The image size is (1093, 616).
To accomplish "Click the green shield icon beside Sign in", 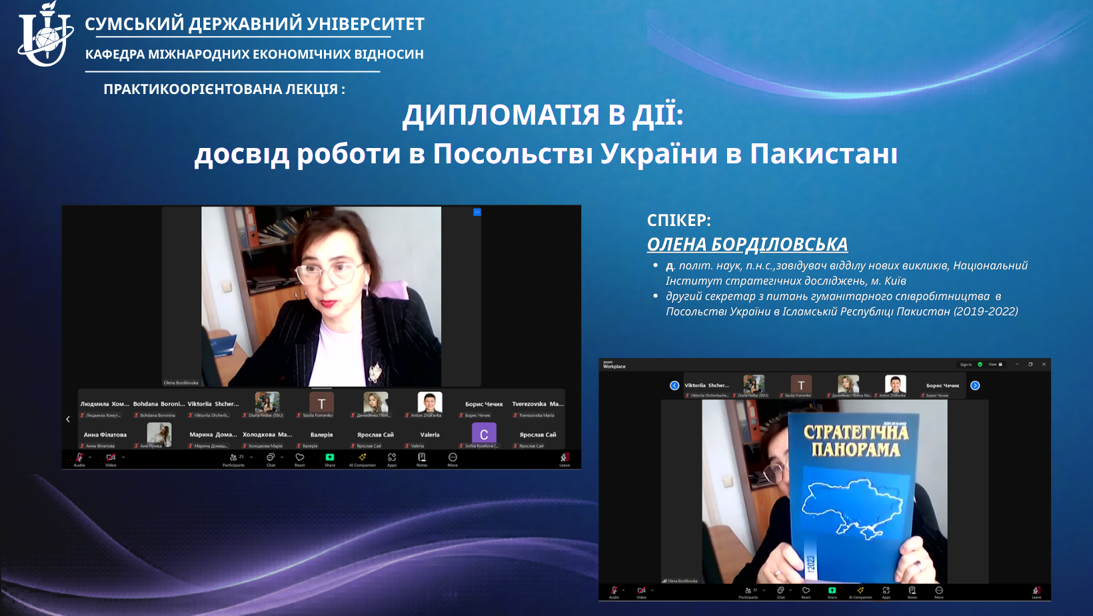I will pyautogui.click(x=980, y=365).
